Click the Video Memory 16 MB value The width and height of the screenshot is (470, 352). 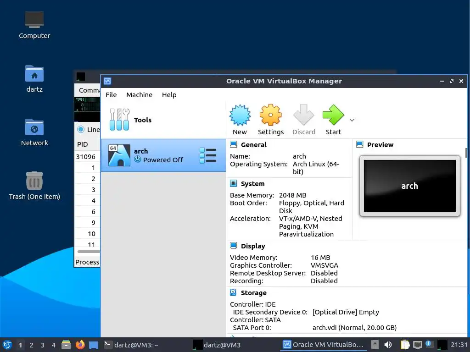(320, 258)
